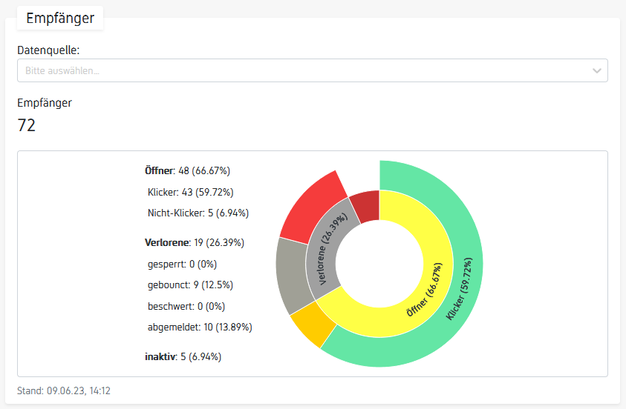Select the beschwert legend entry
This screenshot has height=409, width=626.
(x=186, y=306)
